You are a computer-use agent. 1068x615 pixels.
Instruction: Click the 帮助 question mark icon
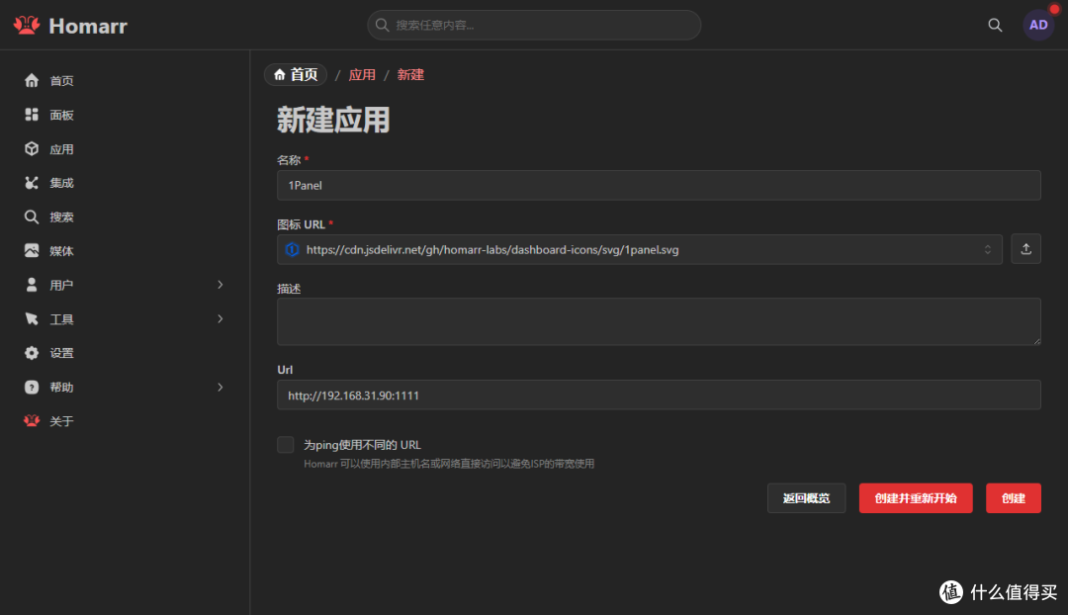pyautogui.click(x=32, y=387)
